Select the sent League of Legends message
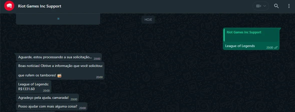The width and height of the screenshot is (295, 112). point(251,39)
